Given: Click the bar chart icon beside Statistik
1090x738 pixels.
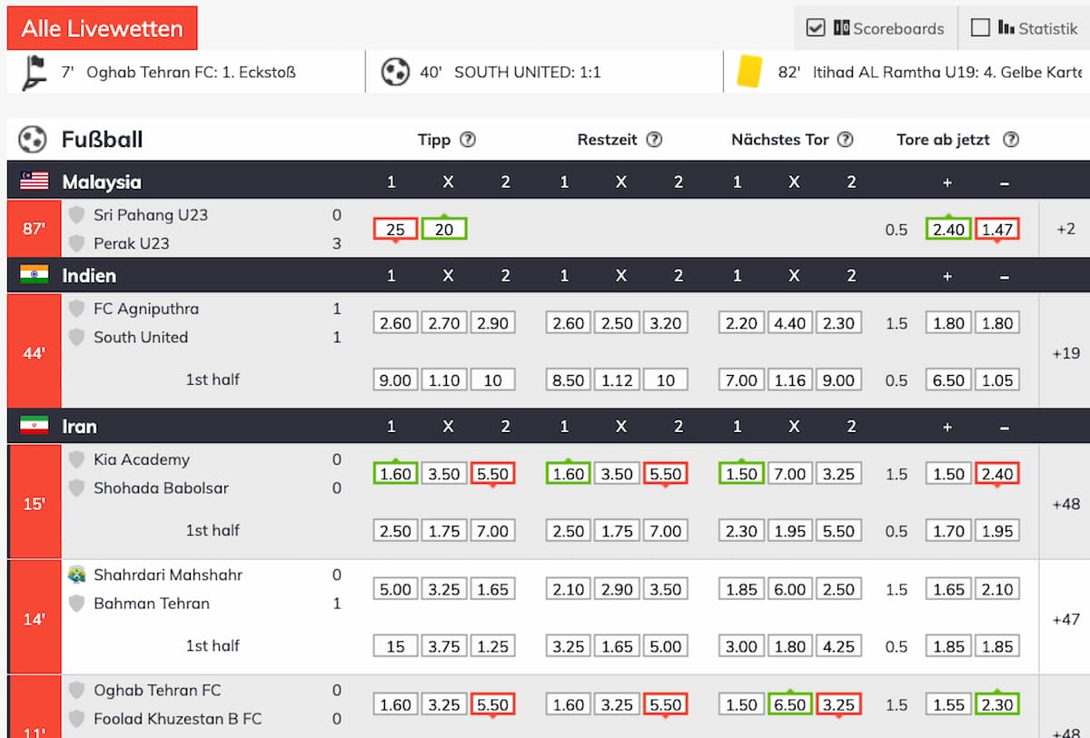Looking at the screenshot, I should [1006, 28].
